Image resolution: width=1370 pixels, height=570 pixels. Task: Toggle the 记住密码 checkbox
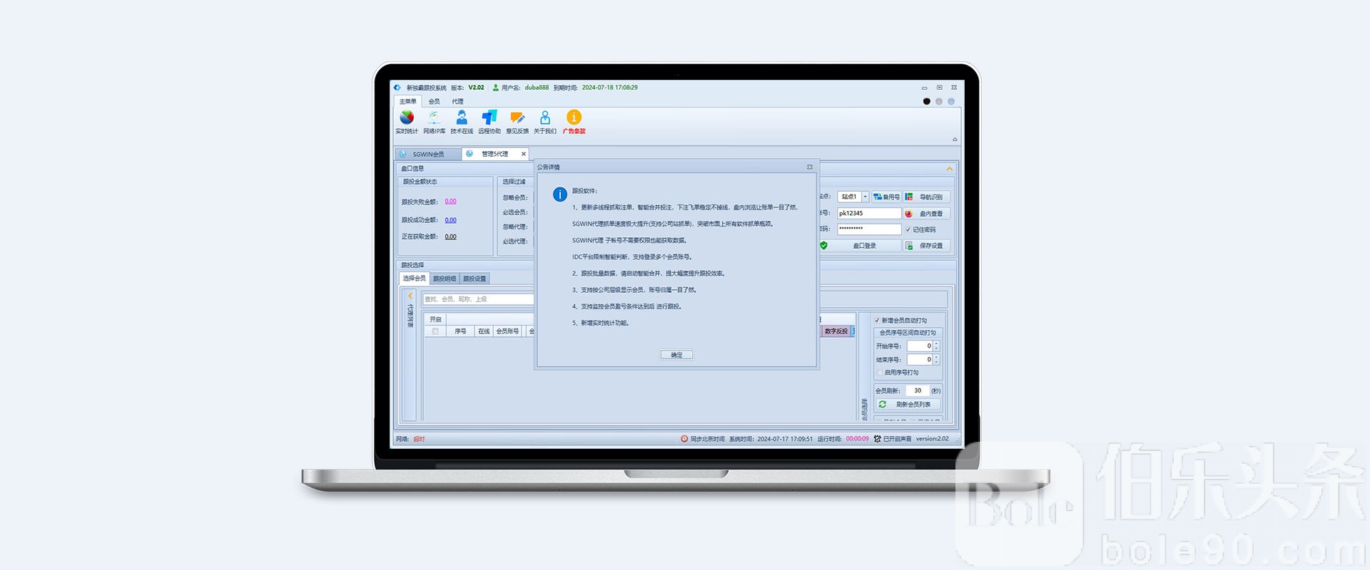point(908,229)
